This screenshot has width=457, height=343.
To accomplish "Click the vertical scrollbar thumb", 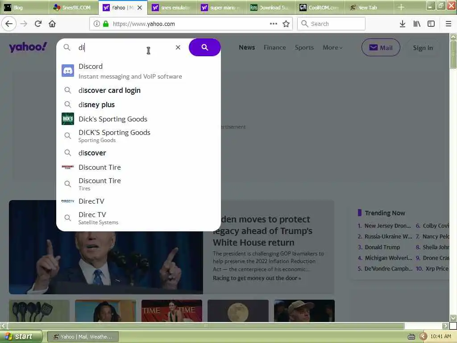I will 453,55.
